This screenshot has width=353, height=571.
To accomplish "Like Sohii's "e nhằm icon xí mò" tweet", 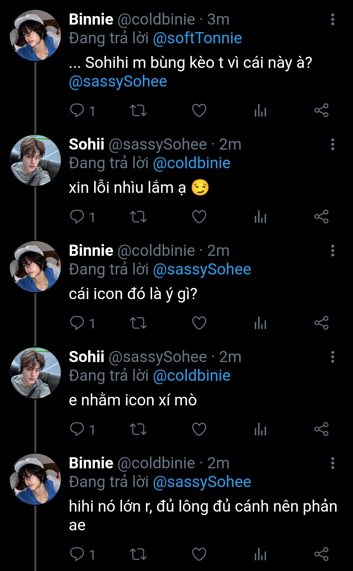I will coord(199,429).
